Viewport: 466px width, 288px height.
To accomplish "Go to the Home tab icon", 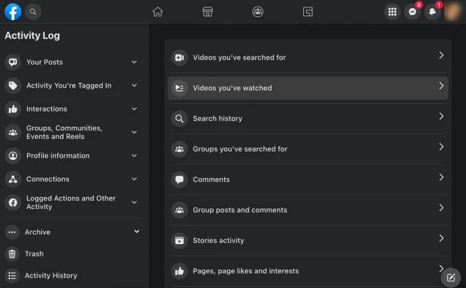I will point(157,12).
